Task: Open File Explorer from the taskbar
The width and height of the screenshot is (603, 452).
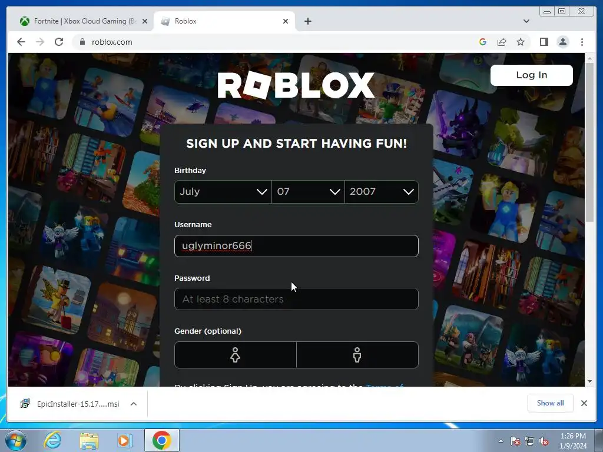Action: click(90, 440)
